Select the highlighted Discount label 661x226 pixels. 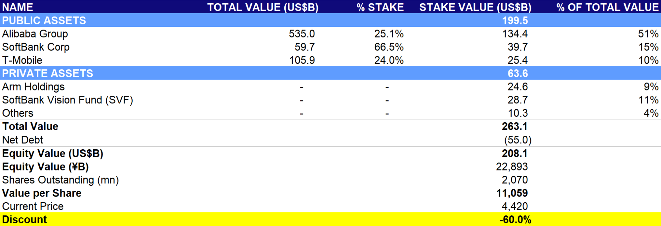coord(24,219)
